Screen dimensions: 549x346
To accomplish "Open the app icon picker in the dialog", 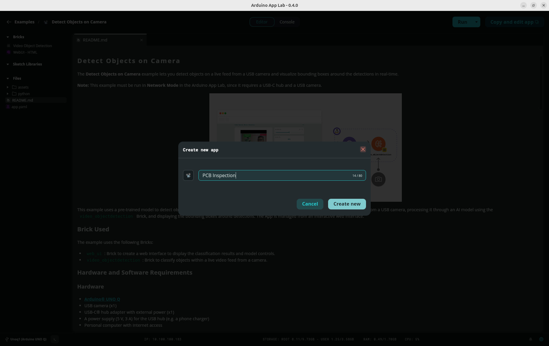I will point(188,175).
